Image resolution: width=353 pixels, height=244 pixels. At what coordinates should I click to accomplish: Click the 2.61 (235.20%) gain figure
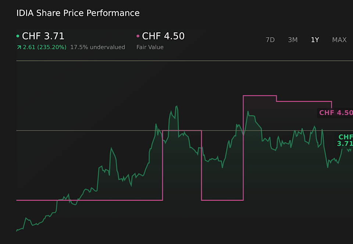pos(44,47)
